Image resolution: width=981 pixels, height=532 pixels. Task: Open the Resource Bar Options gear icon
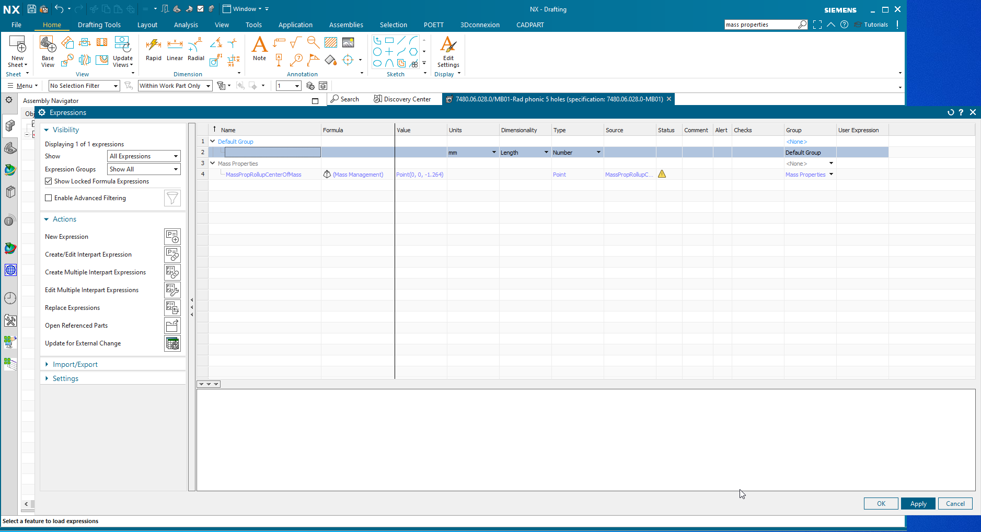[9, 100]
